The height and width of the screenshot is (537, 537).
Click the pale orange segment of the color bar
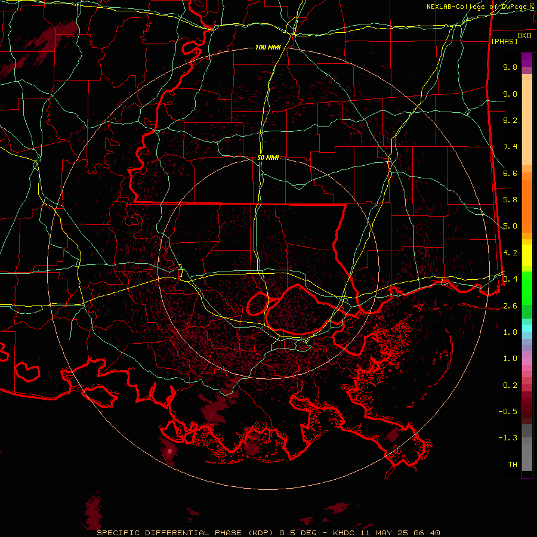(527, 122)
